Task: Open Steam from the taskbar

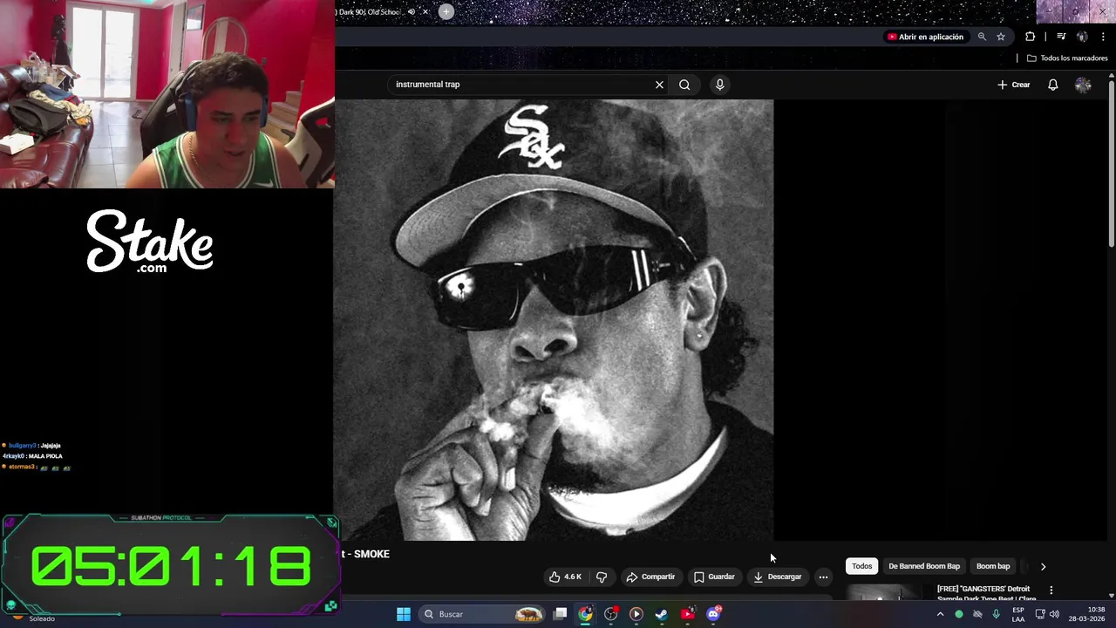Action: pos(662,614)
